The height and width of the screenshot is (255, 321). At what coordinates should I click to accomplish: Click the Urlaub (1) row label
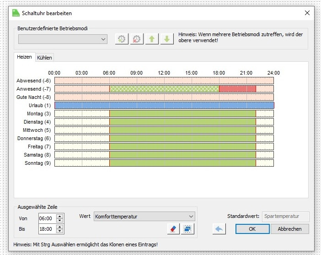(x=40, y=105)
